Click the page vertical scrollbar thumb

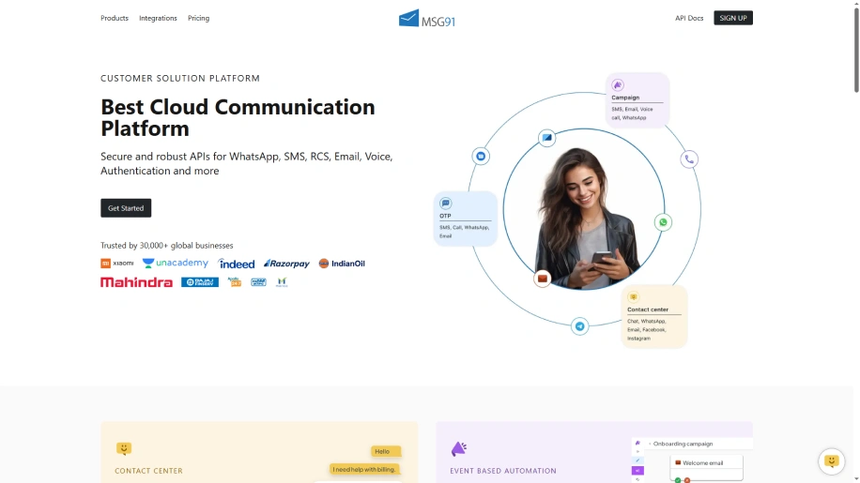[x=855, y=47]
